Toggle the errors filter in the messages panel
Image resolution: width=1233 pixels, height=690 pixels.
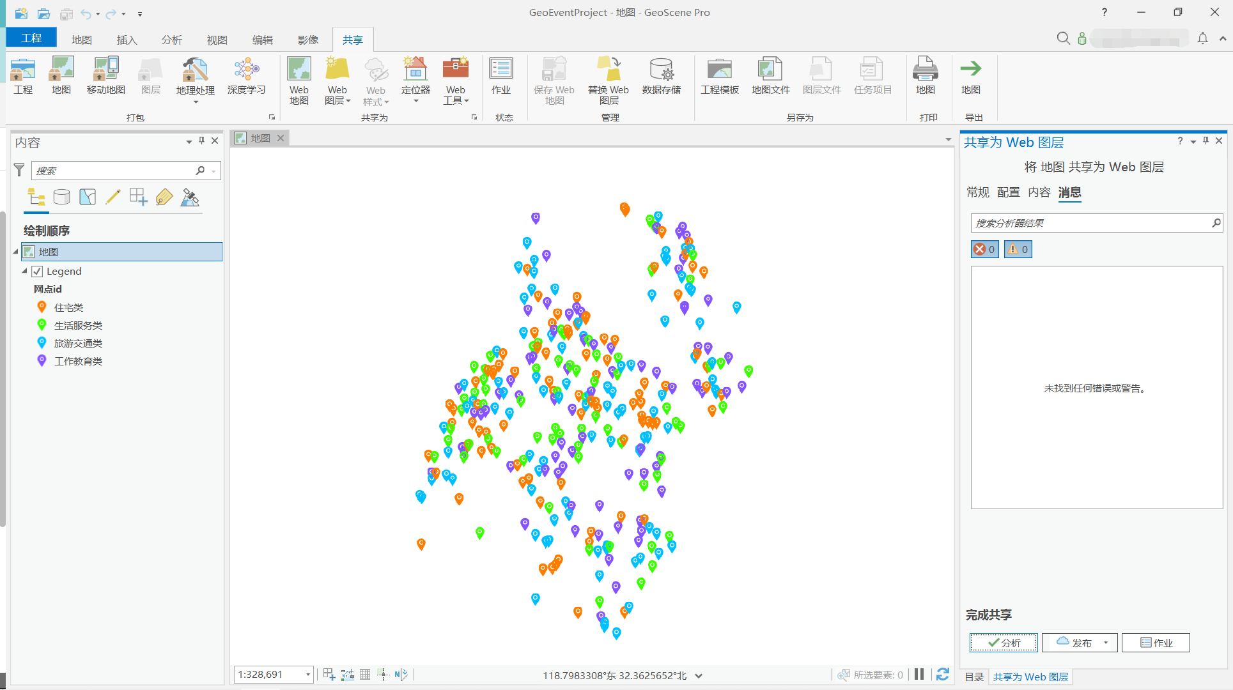tap(984, 249)
